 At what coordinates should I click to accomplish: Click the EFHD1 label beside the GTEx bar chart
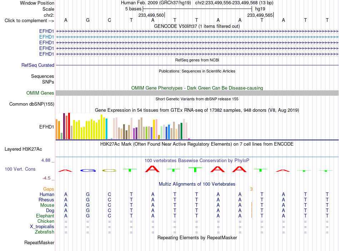click(x=46, y=127)
